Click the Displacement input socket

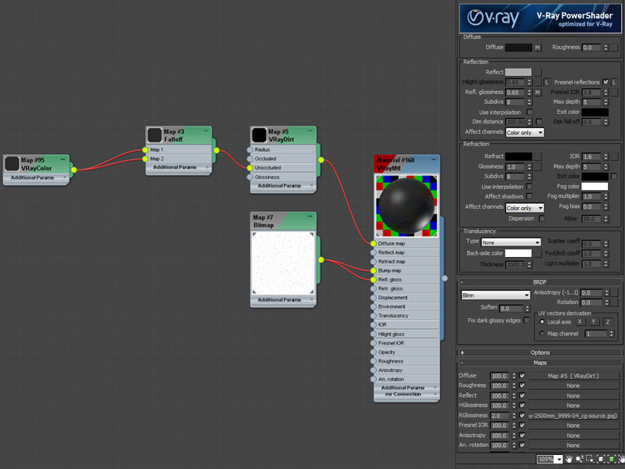point(373,298)
